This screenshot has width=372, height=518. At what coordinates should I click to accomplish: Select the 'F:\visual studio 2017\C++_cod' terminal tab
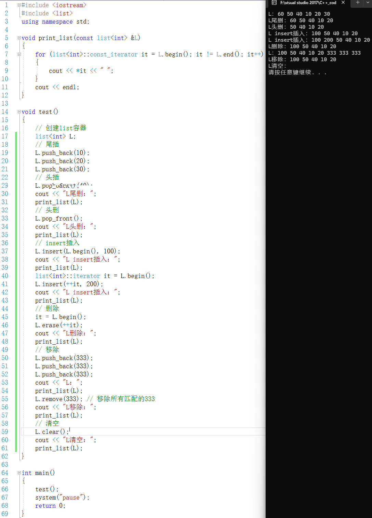tap(308, 3)
